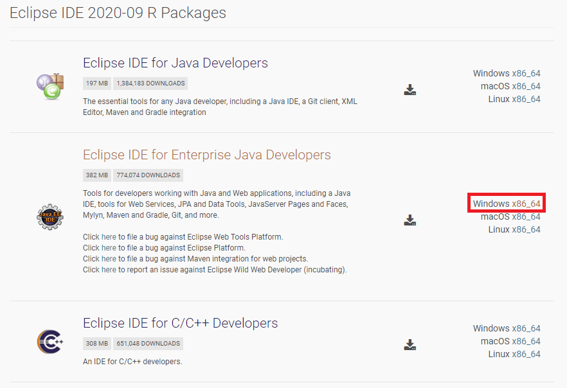Click the 1,384,183 DOWNLOADS badge
The image size is (567, 388).
[150, 84]
